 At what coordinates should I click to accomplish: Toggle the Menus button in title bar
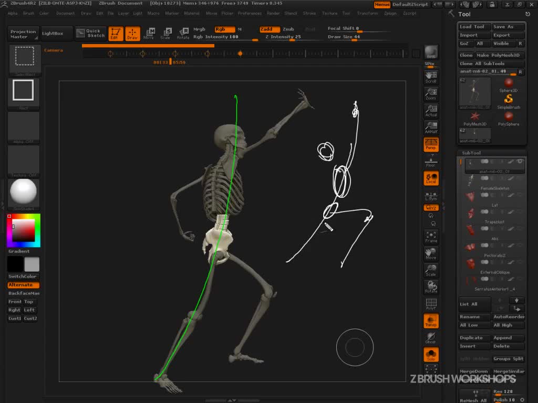click(x=382, y=4)
